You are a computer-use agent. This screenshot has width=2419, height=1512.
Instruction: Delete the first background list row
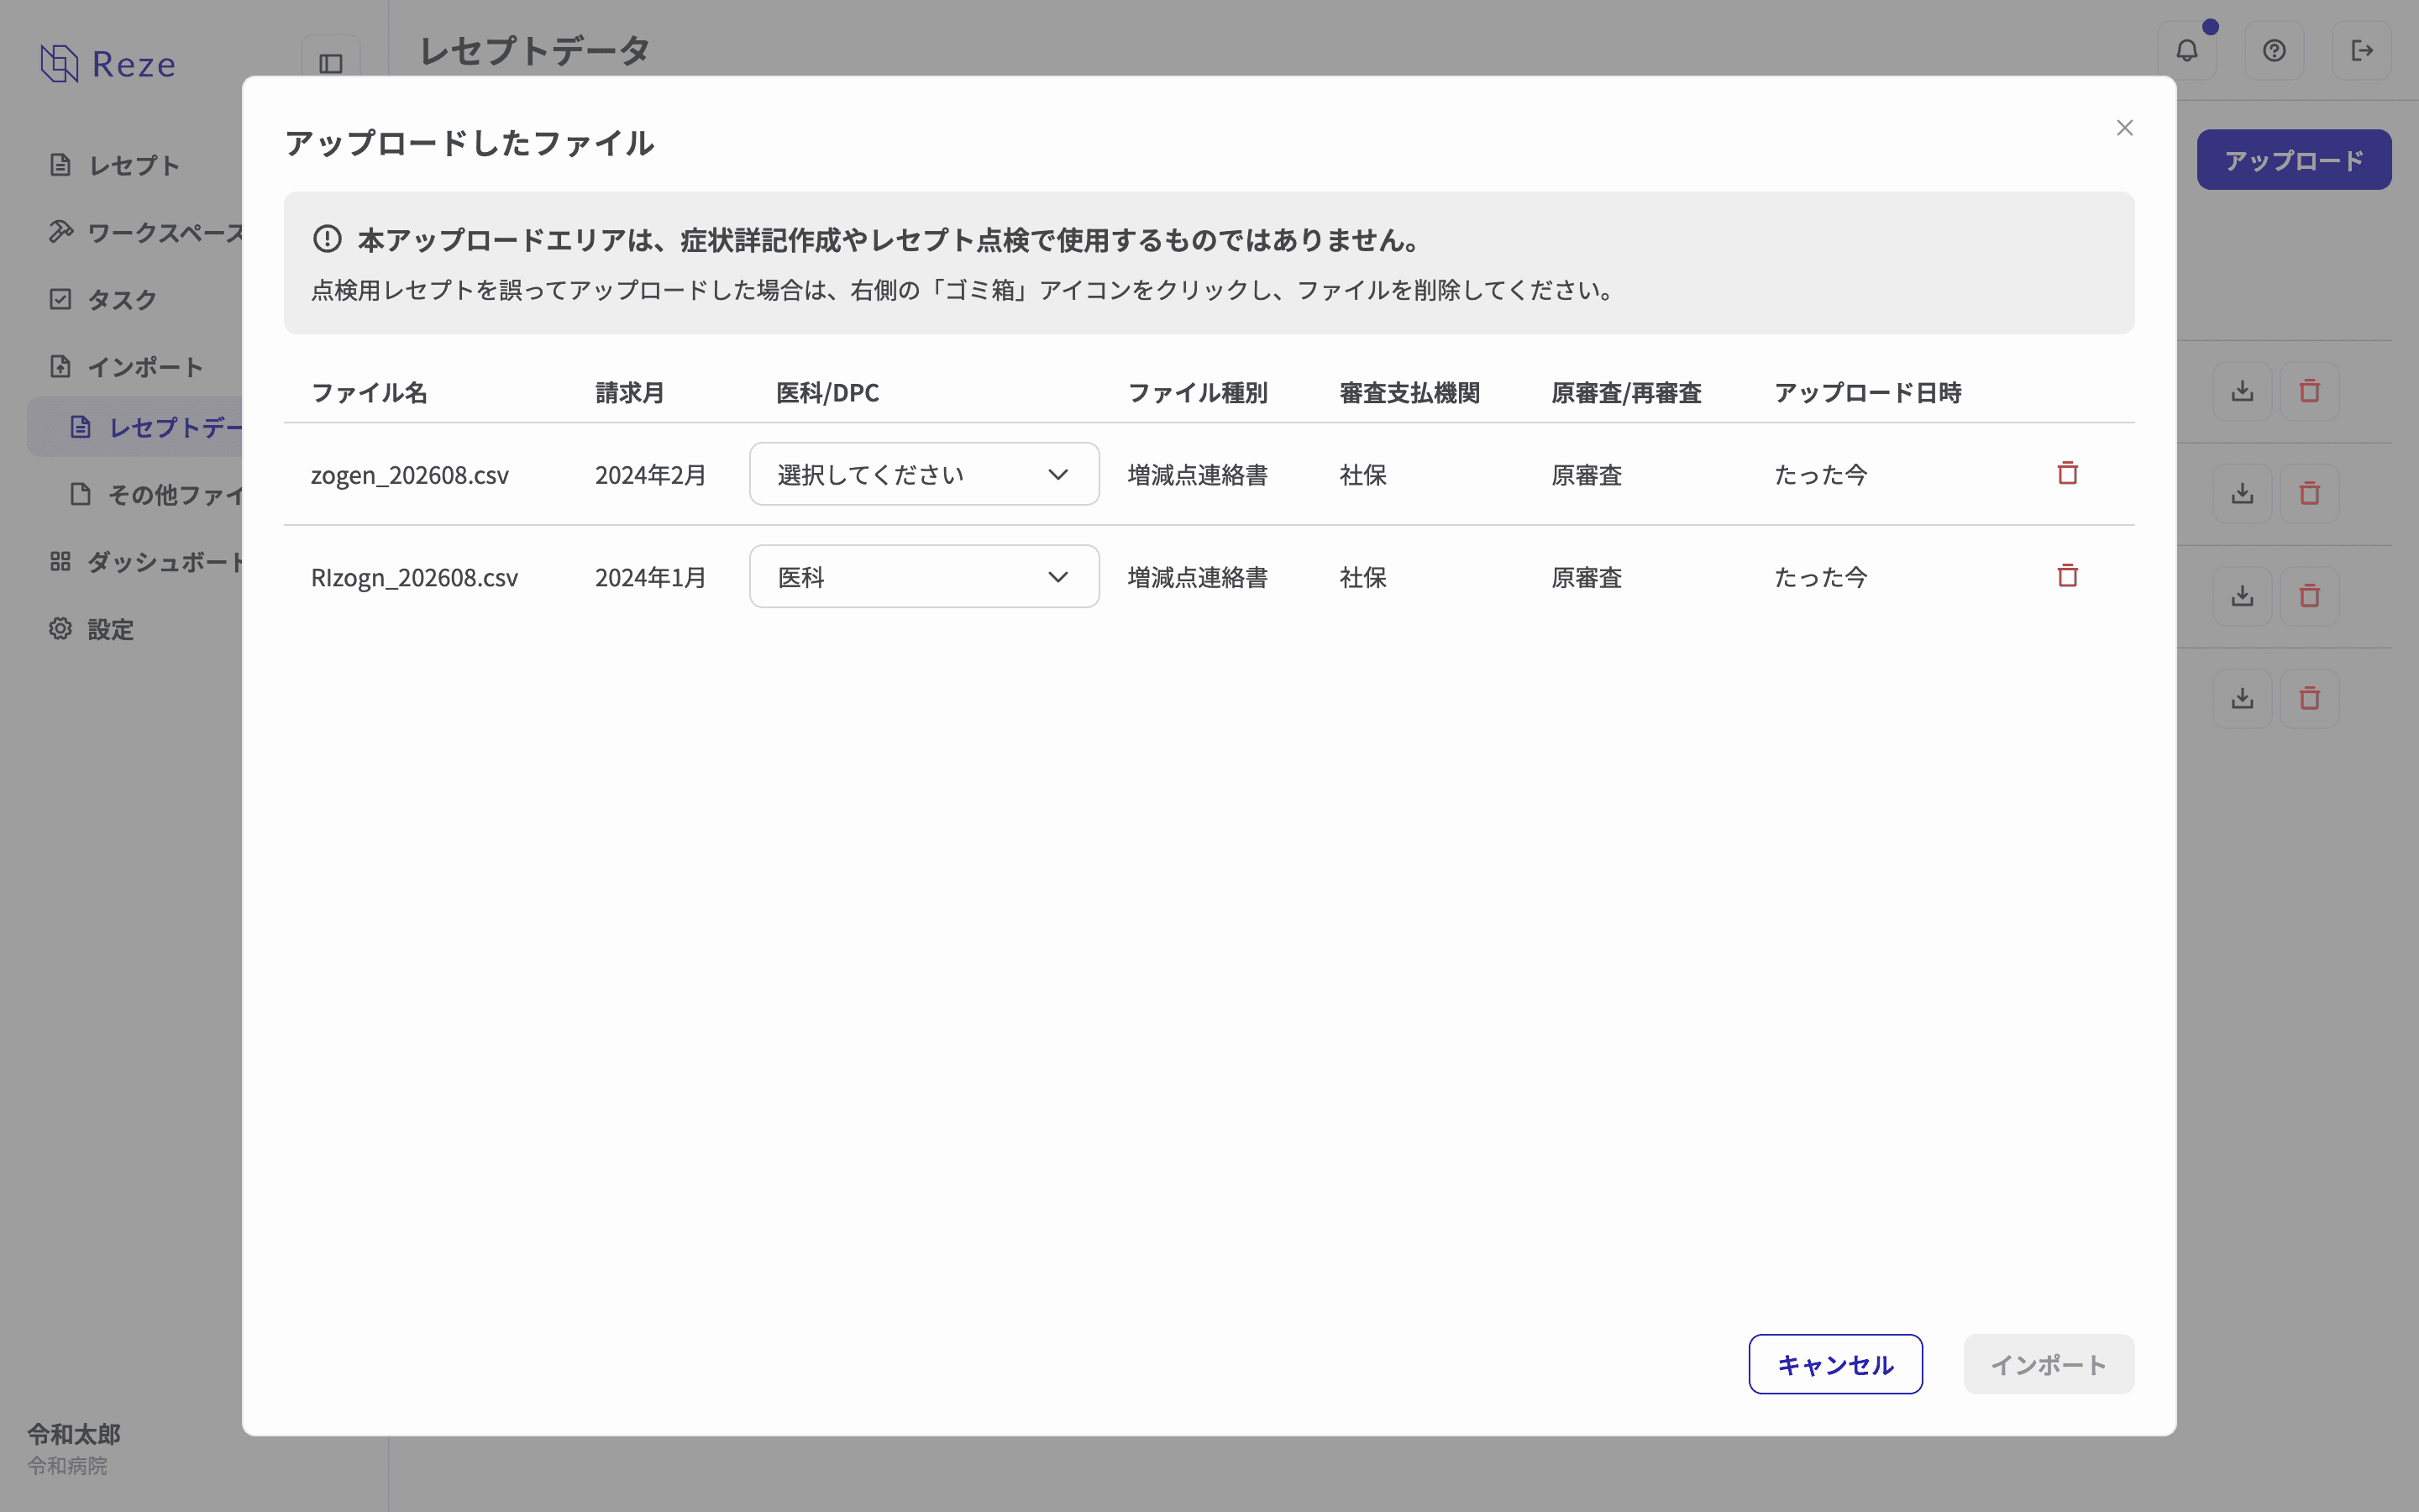point(2309,391)
